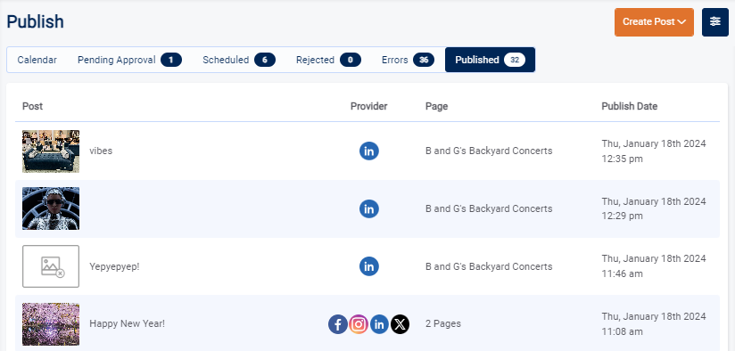The image size is (735, 351).
Task: Click the Provider column header
Action: [x=369, y=106]
